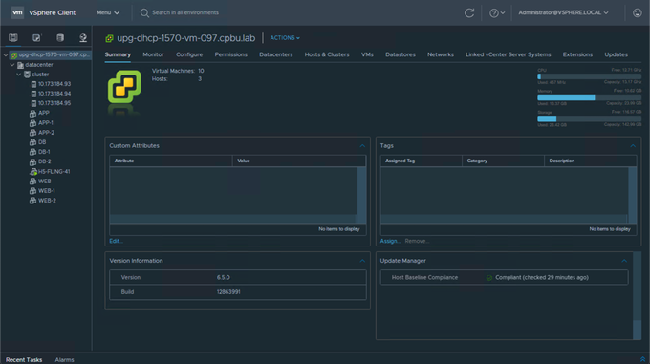Viewport: 650px width, 364px height.
Task: Collapse the datacenter tree node
Action: point(12,65)
